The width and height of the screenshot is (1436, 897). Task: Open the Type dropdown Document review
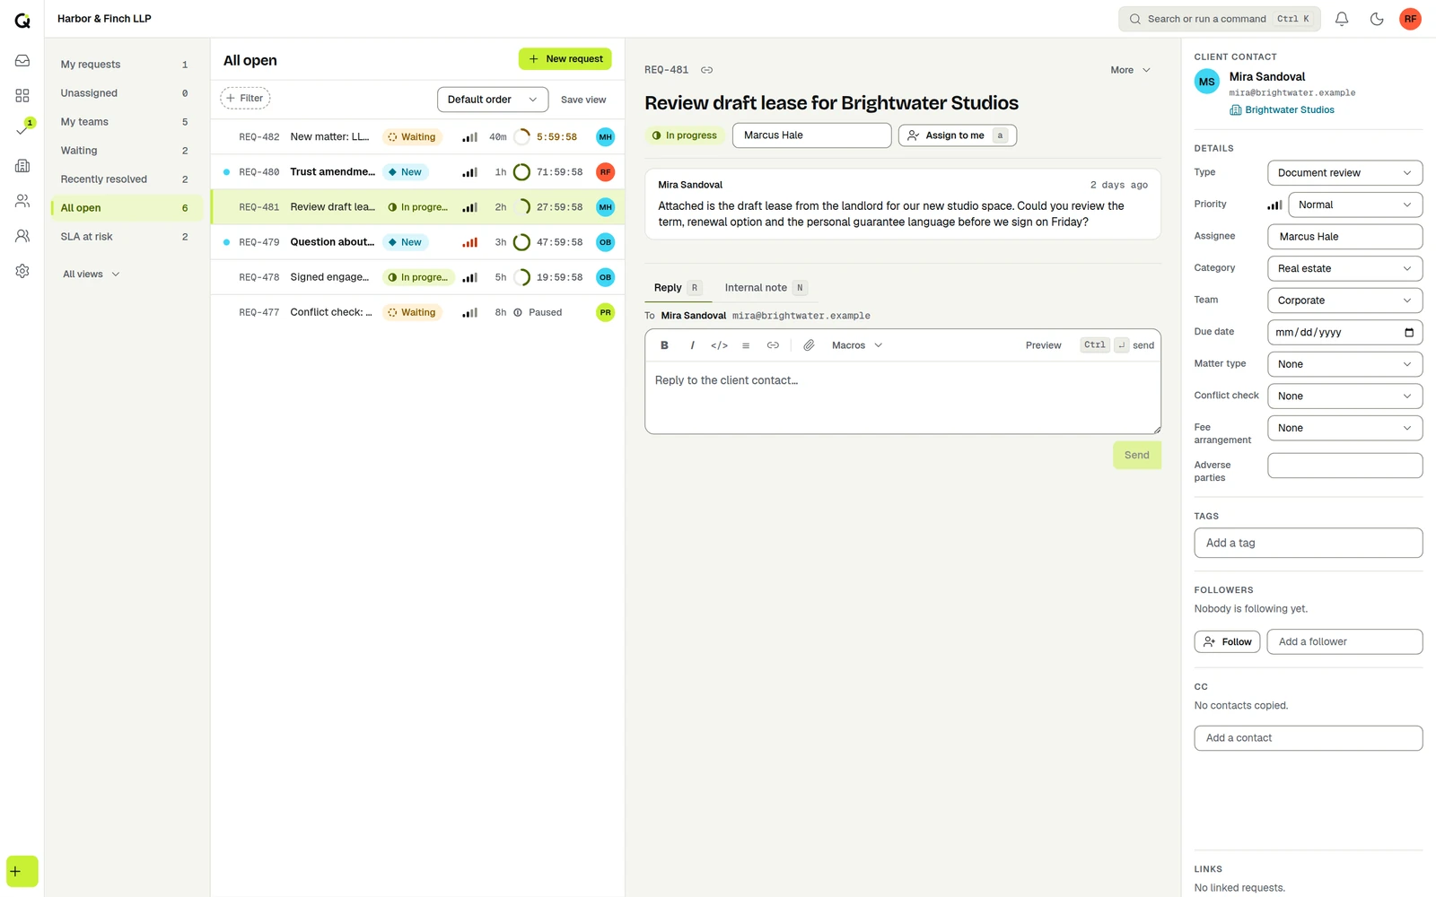tap(1344, 173)
